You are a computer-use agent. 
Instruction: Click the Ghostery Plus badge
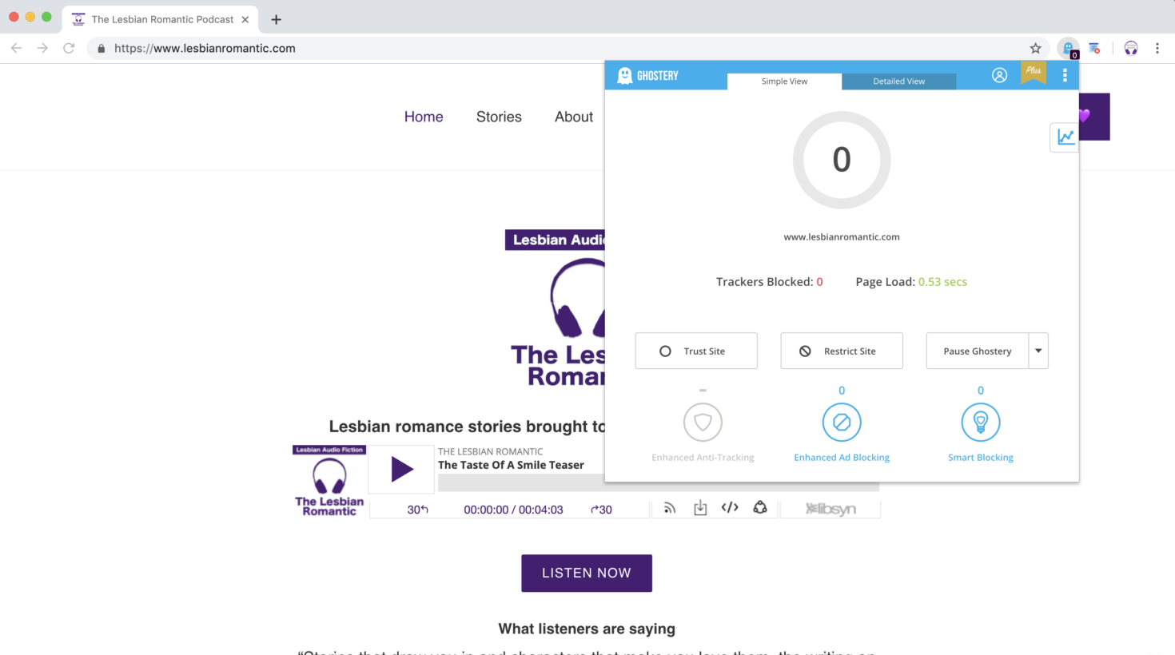click(1034, 73)
